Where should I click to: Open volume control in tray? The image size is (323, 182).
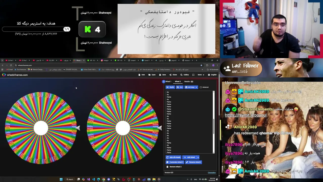pyautogui.click(x=203, y=179)
